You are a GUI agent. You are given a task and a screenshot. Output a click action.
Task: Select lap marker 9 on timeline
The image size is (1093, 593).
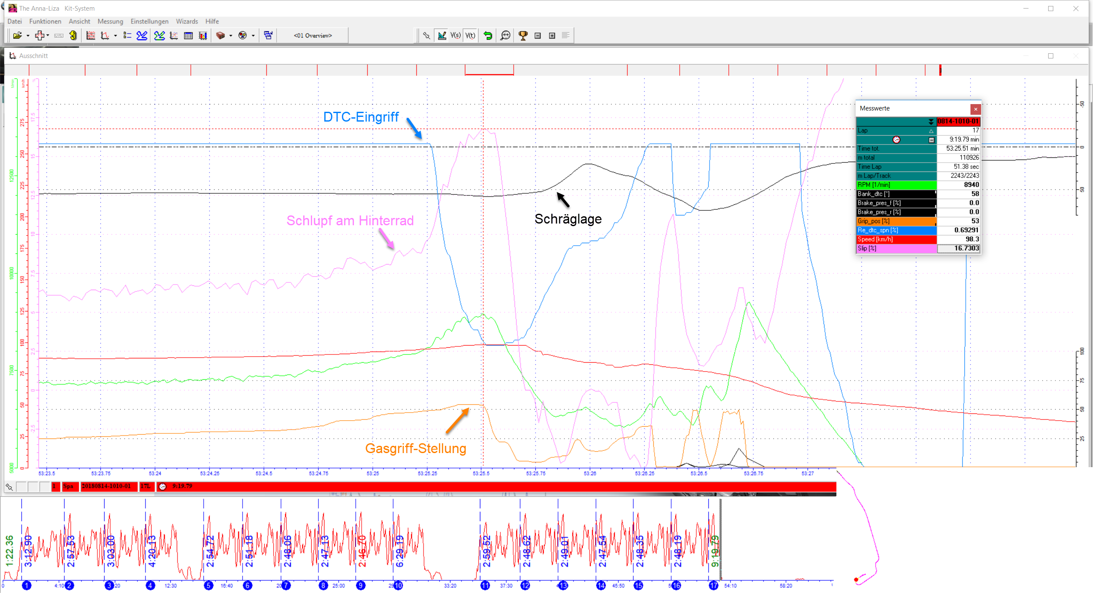click(361, 585)
